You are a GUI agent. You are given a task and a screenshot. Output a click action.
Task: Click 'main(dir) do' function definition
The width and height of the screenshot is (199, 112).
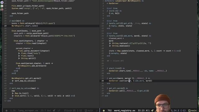pyautogui.click(x=17, y=21)
